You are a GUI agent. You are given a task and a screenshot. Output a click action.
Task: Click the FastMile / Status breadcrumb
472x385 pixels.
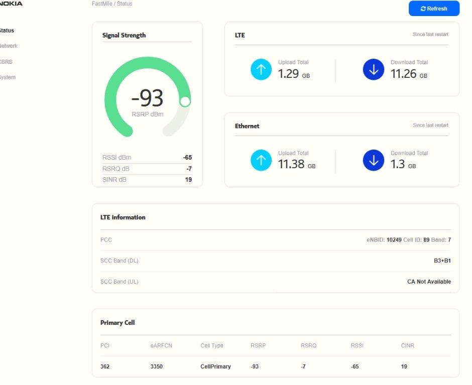(x=112, y=4)
